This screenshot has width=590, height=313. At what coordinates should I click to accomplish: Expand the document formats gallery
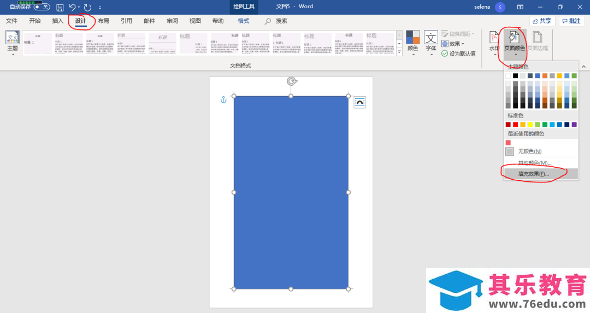tap(399, 52)
